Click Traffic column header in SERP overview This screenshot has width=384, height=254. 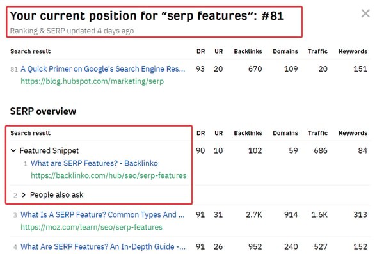coord(317,133)
